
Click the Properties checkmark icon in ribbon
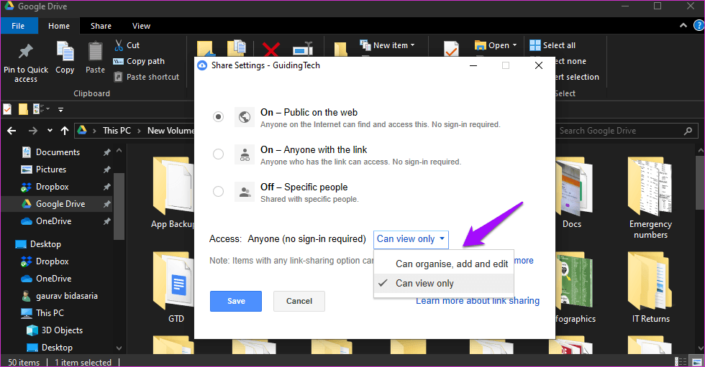coord(451,48)
